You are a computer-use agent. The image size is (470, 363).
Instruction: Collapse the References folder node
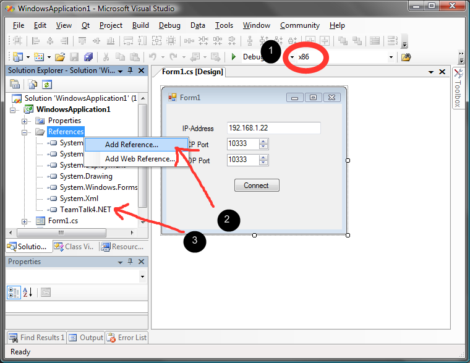tap(25, 132)
